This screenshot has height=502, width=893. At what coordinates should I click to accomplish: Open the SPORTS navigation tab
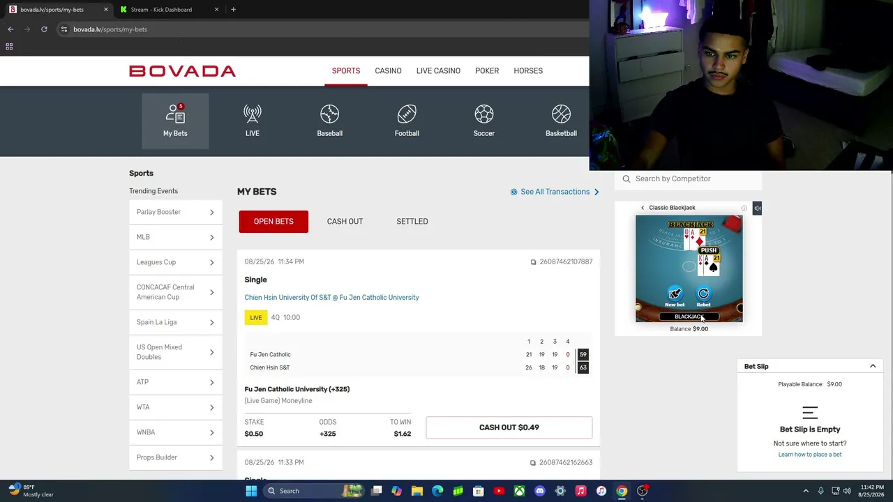(346, 71)
